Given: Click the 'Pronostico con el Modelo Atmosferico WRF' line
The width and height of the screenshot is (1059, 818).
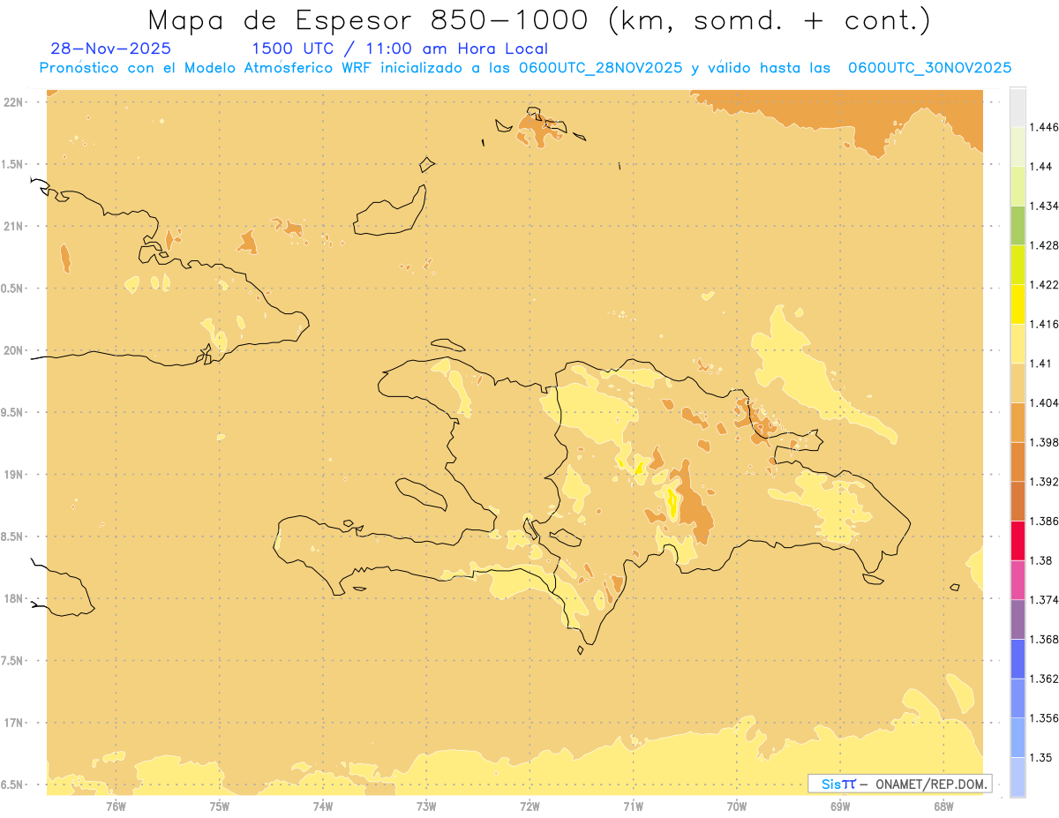Looking at the screenshot, I should pos(526,67).
